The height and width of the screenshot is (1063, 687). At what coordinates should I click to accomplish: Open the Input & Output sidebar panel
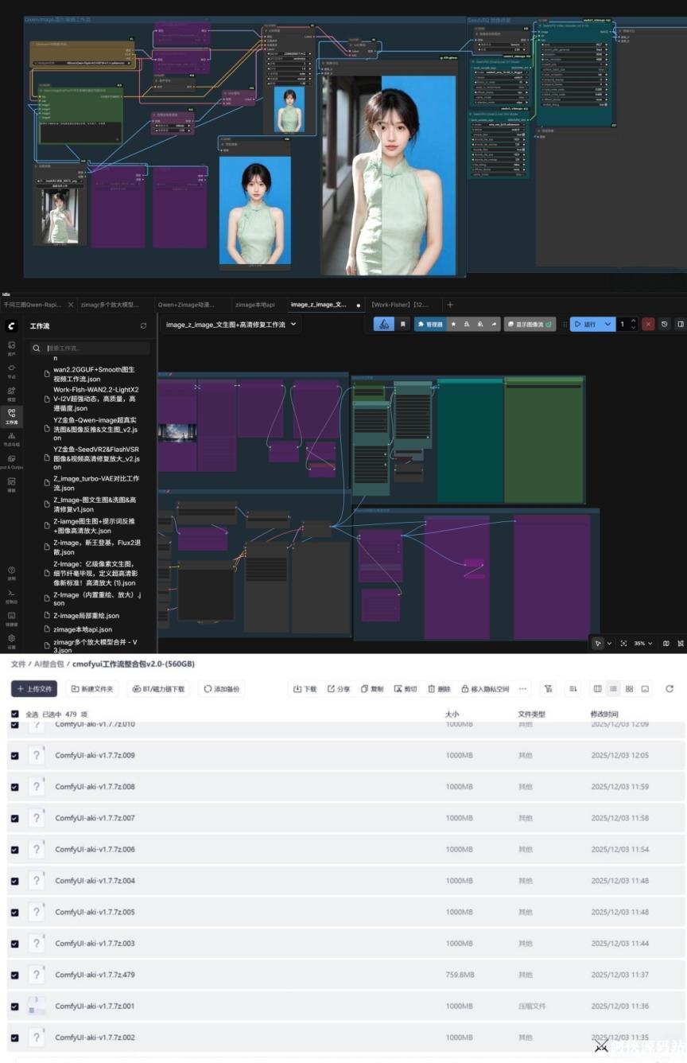11,461
